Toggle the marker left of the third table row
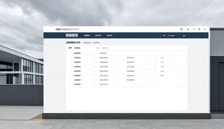The image size is (224, 129). coord(71,62)
